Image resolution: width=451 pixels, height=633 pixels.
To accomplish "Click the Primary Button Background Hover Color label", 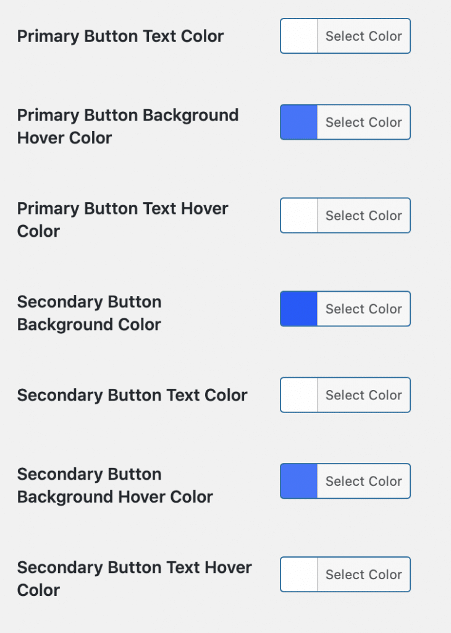I will click(128, 126).
